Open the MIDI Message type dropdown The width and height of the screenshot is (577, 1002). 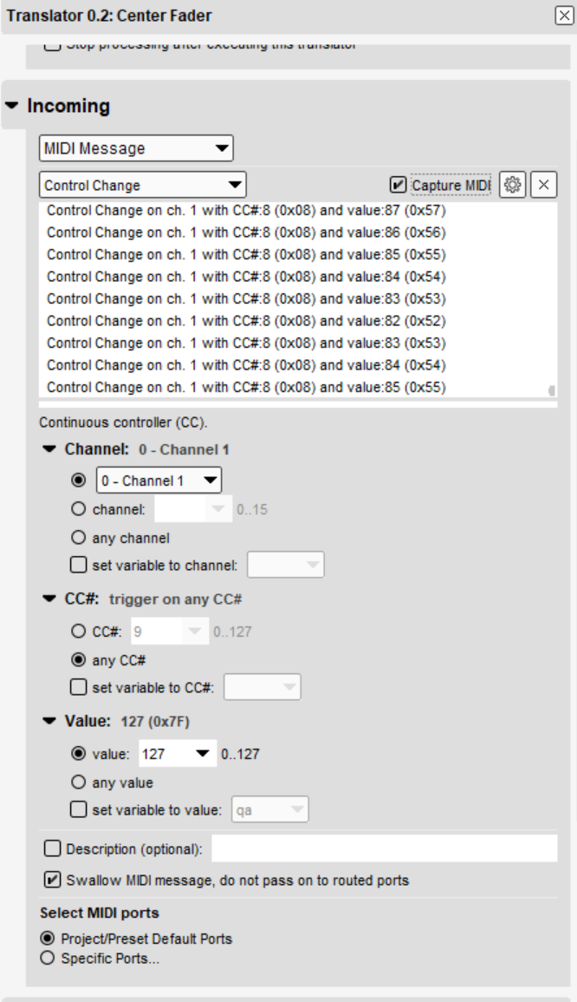coord(136,148)
